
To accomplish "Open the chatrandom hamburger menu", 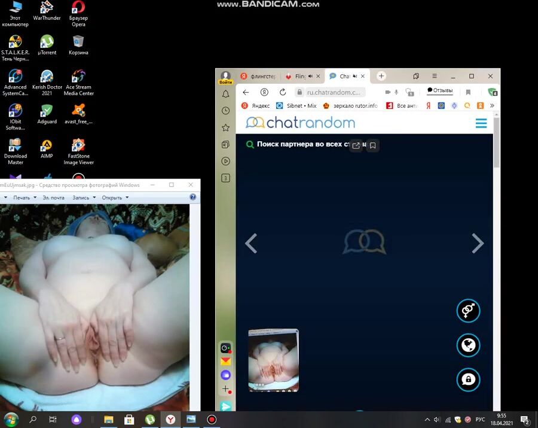I will coord(481,123).
